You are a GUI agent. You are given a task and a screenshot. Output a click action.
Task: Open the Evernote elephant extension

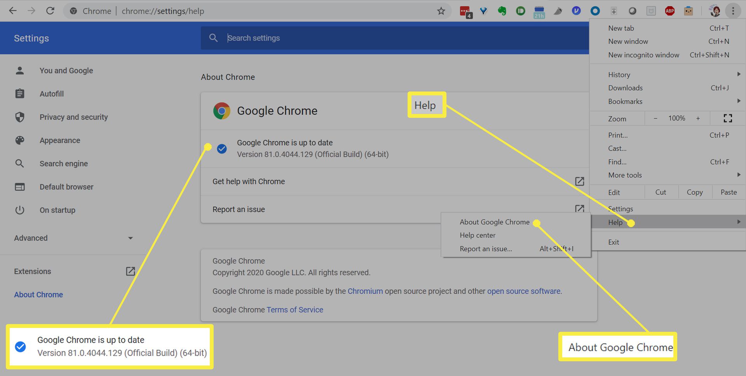502,11
